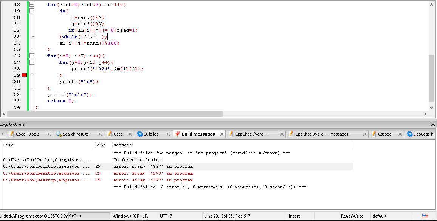
Task: Collapse the do-loop fold on line 19
Action: click(32, 11)
